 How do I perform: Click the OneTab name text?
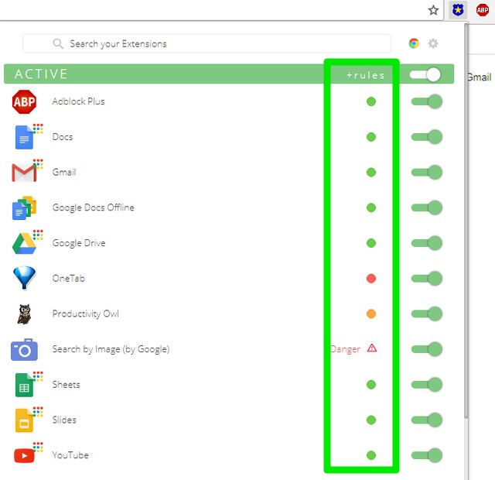click(69, 279)
